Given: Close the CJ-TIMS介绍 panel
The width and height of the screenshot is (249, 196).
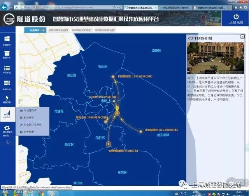Looking at the screenshot, I should pyautogui.click(x=242, y=37).
